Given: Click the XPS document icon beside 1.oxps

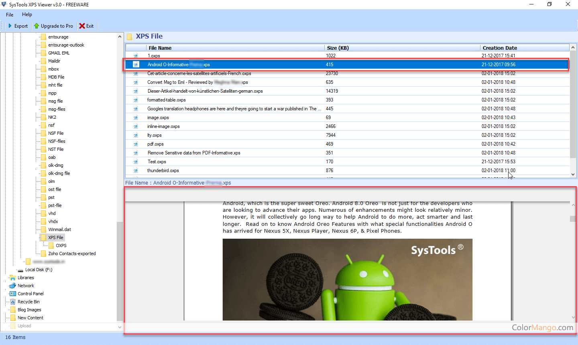Looking at the screenshot, I should (135, 56).
